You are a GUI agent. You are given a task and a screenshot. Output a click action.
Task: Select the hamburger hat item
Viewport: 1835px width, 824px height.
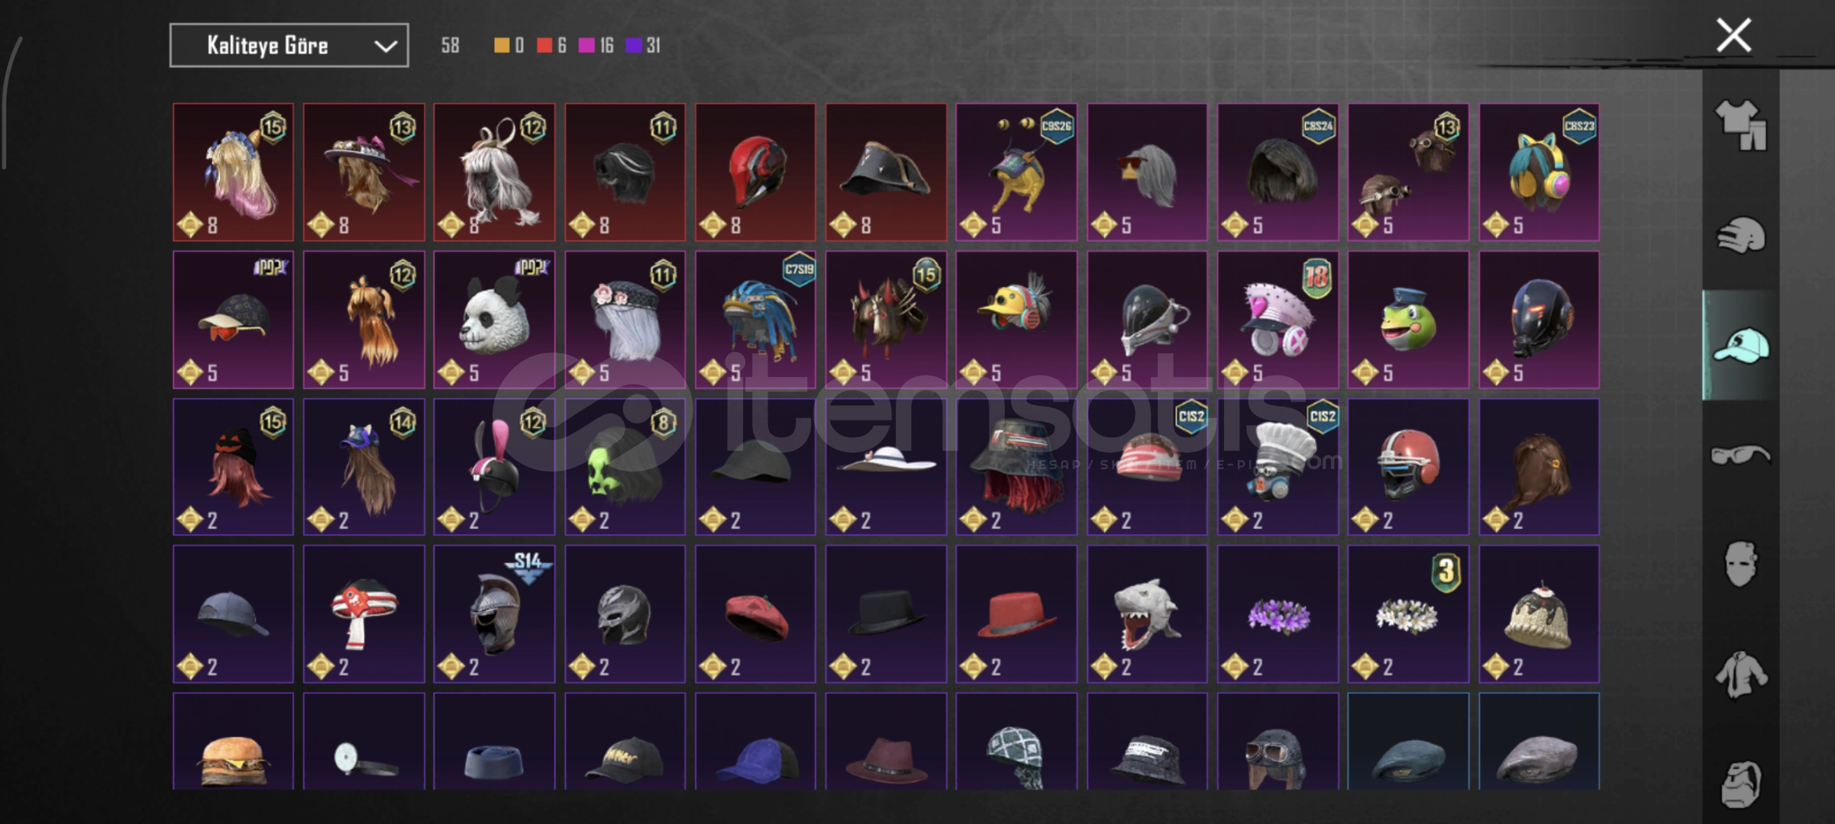tap(233, 742)
